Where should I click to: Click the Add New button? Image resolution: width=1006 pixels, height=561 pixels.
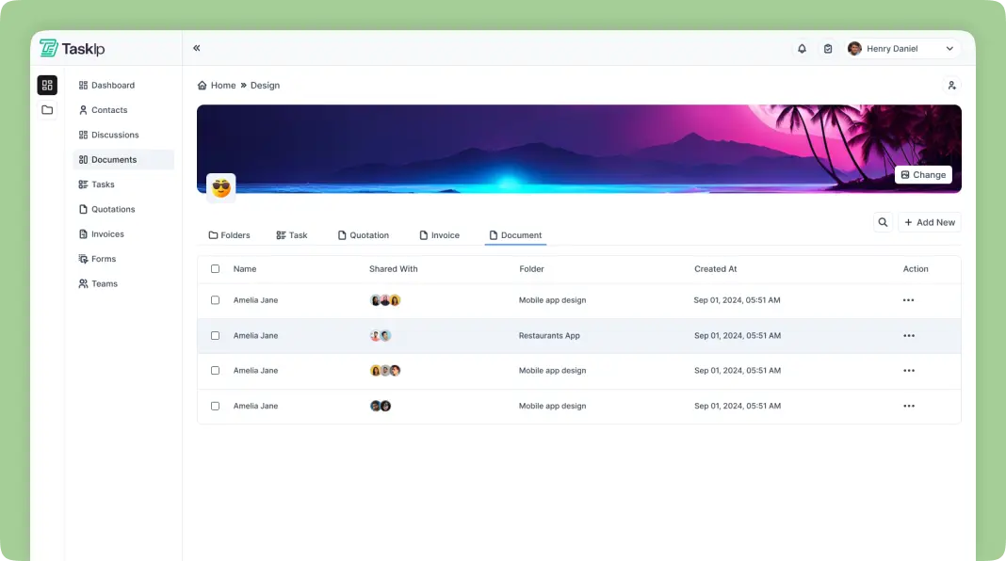pos(930,222)
